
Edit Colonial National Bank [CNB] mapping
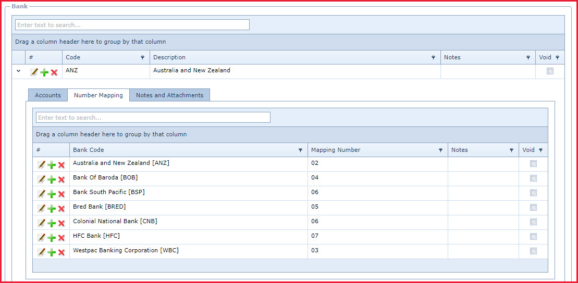click(x=41, y=223)
